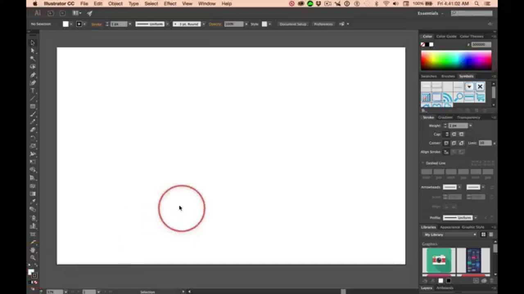This screenshot has height=294, width=524.
Task: Open the My Library dropdown
Action: click(x=450, y=234)
